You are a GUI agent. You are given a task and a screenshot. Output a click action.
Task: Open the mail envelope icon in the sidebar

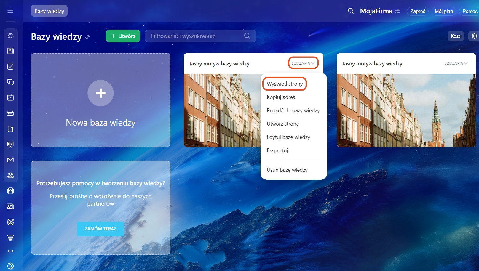pos(10,160)
